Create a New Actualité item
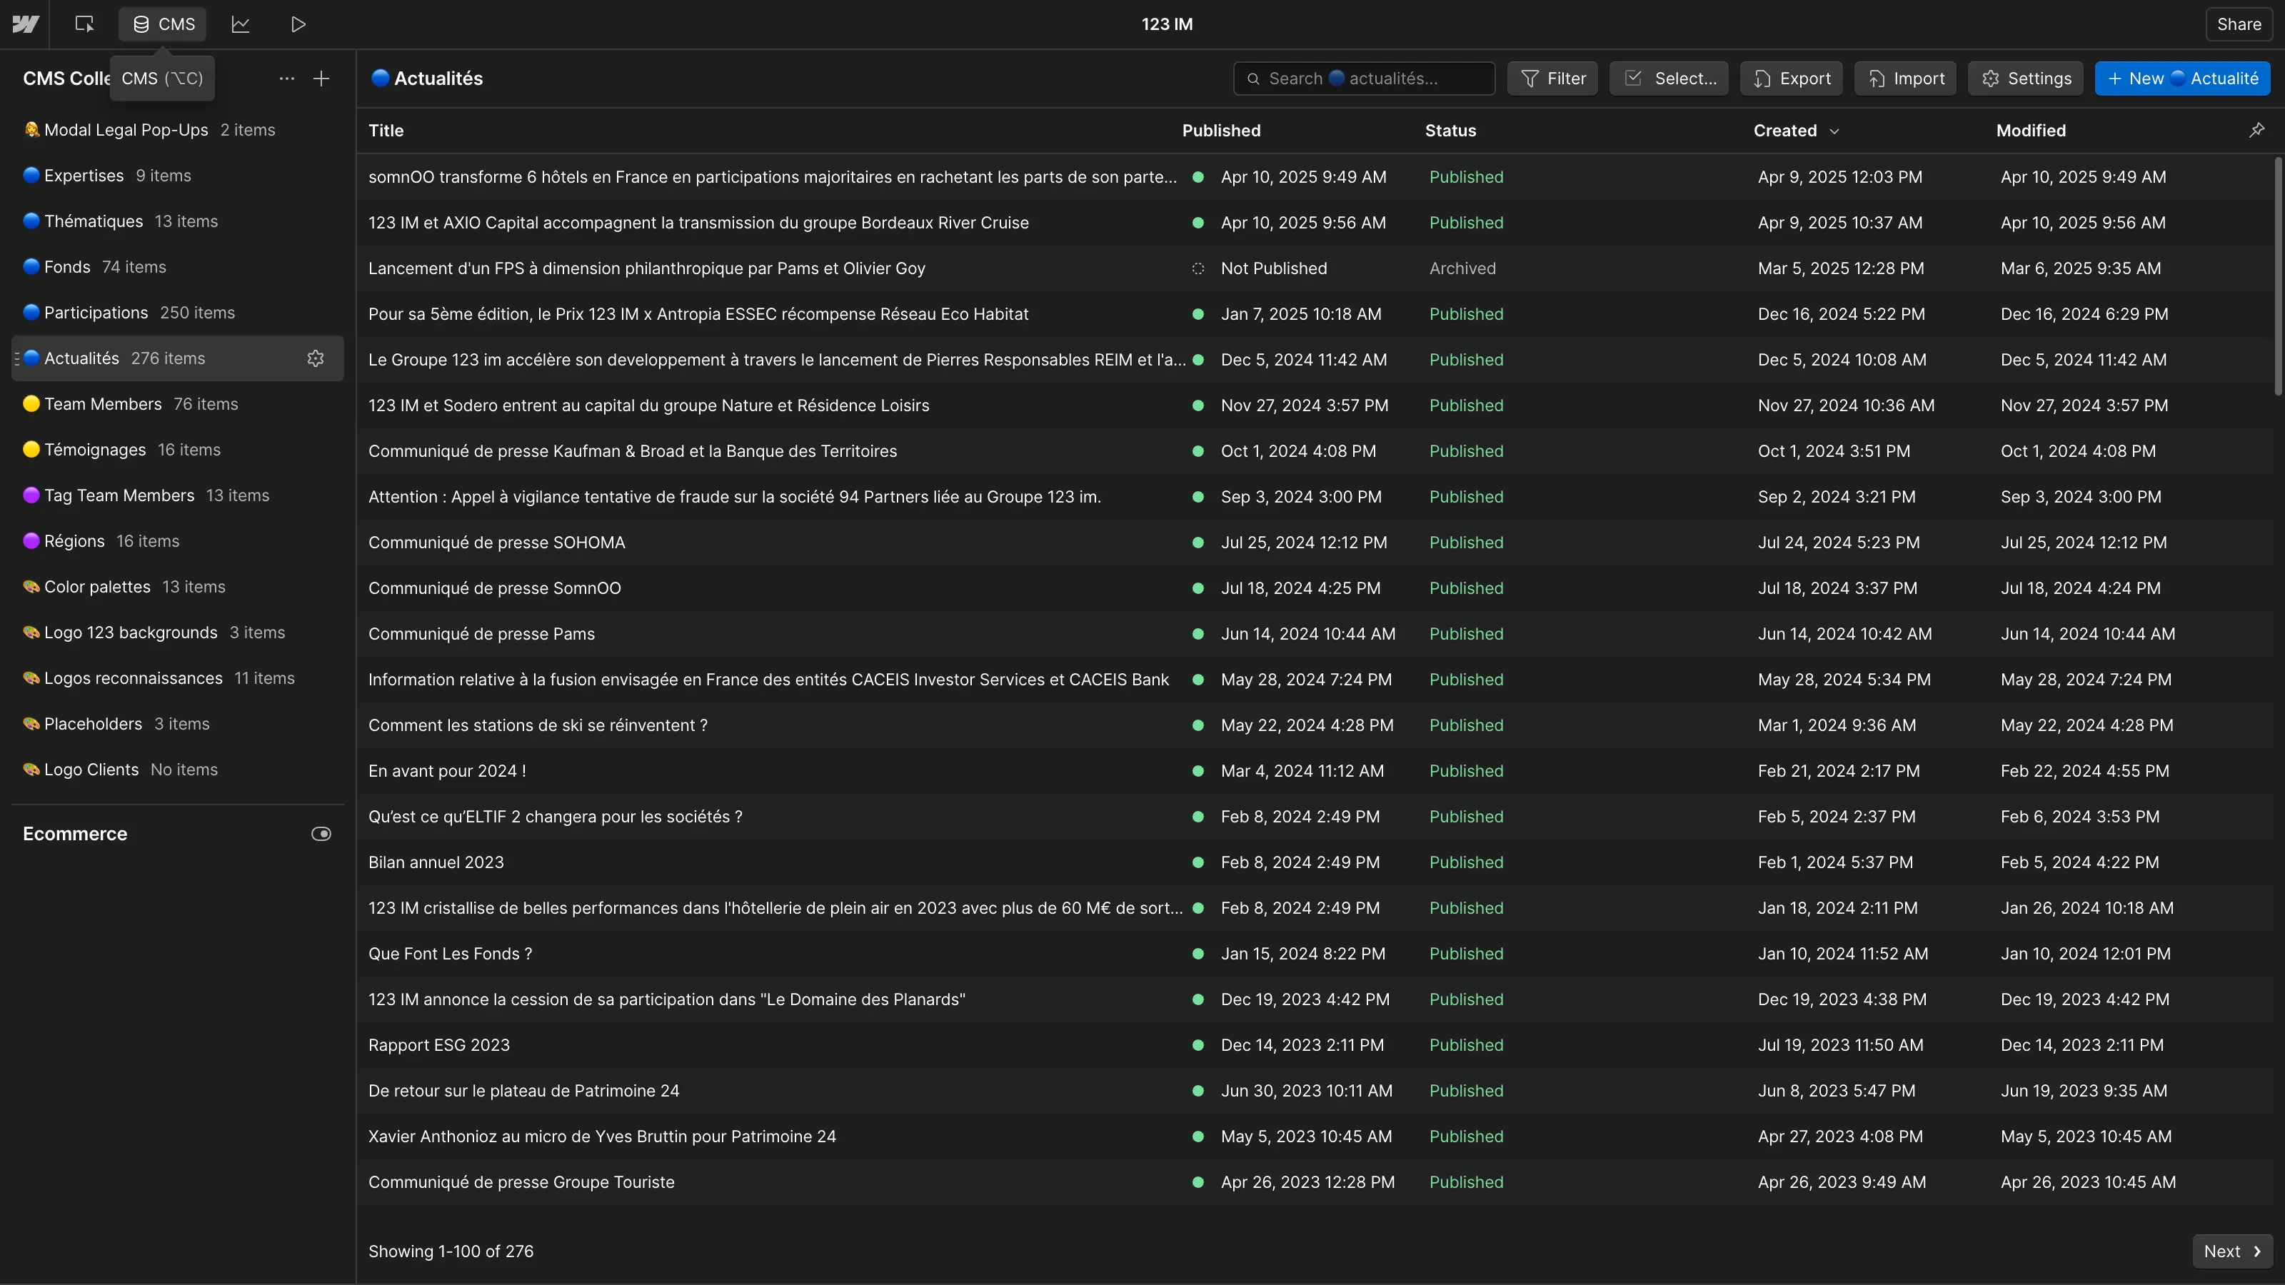Image resolution: width=2285 pixels, height=1285 pixels. (x=2182, y=78)
